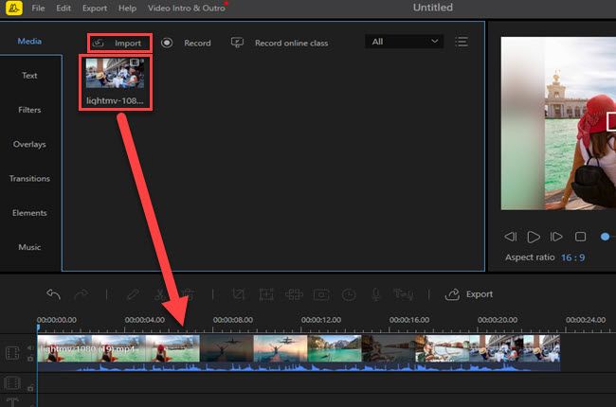Click the trash delete icon
Screen dimensions: 616x407
[189, 294]
